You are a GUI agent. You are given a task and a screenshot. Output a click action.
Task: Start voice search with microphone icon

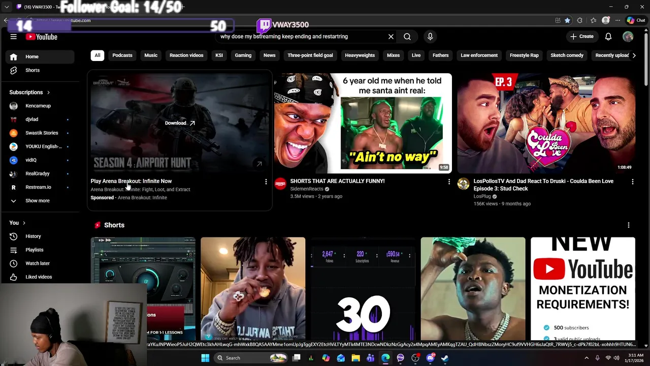tap(430, 37)
